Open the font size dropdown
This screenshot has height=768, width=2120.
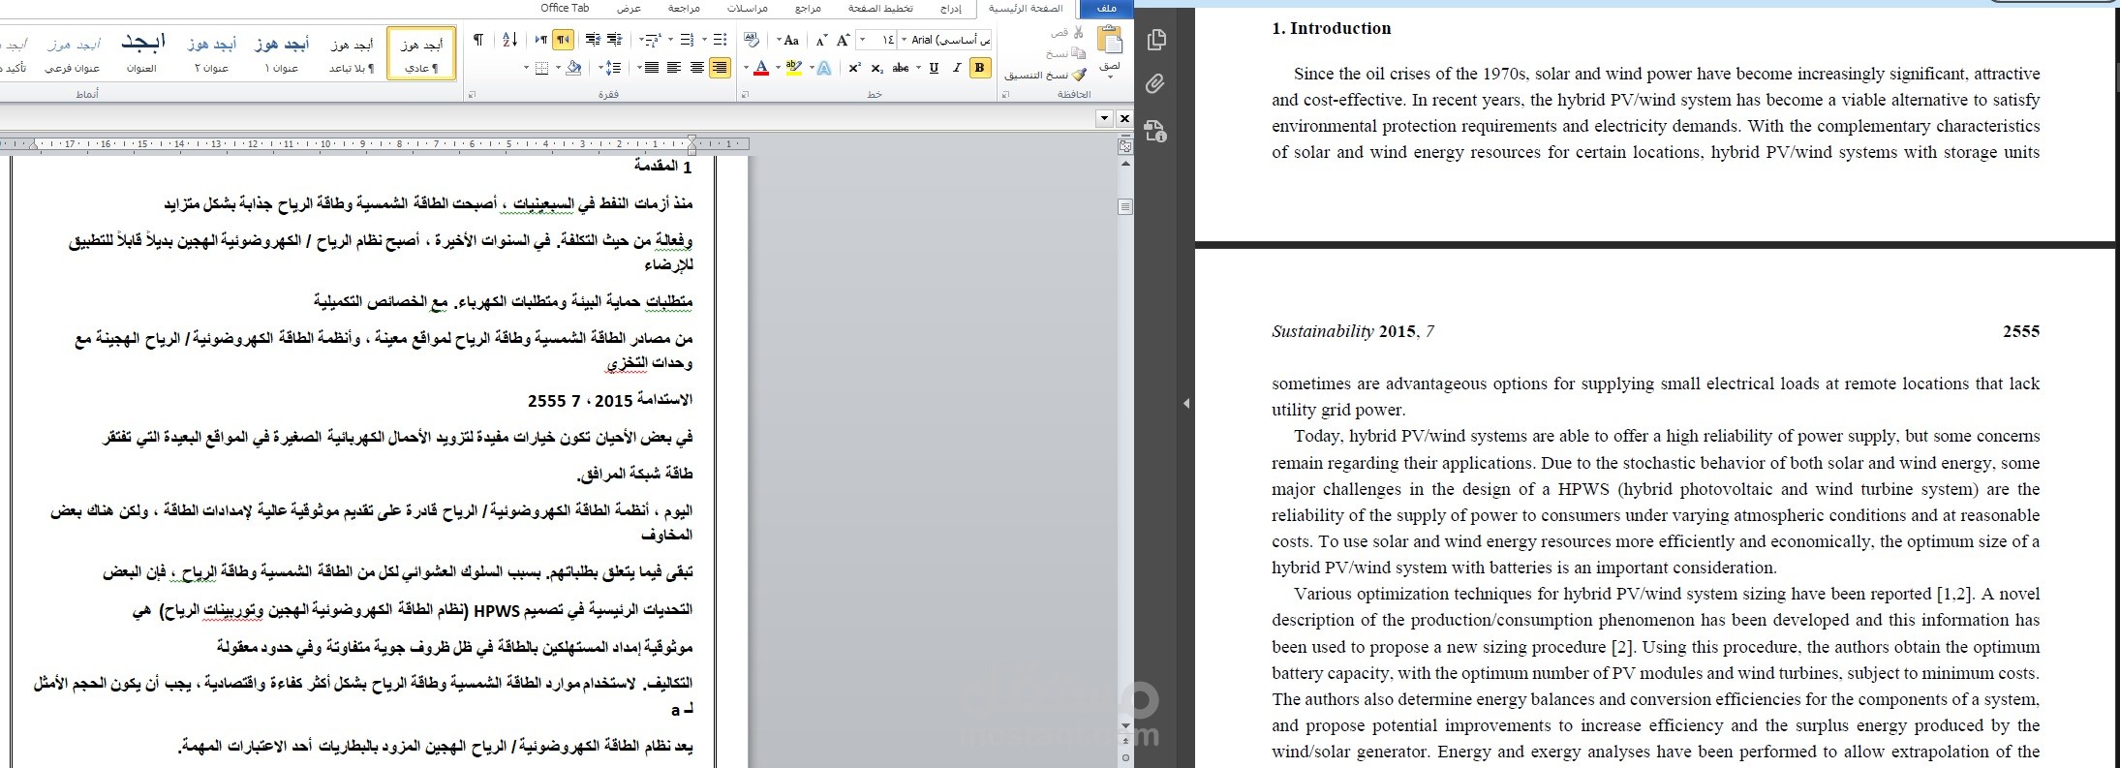(x=862, y=40)
